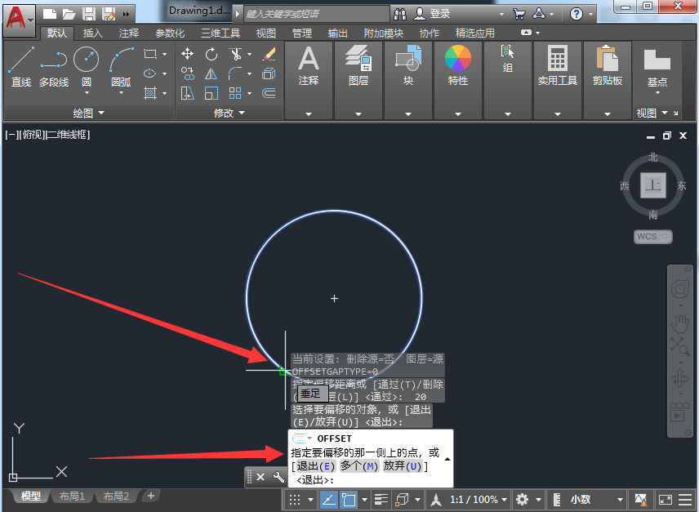Click the Undo (放弃(U)) command option

pyautogui.click(x=403, y=466)
